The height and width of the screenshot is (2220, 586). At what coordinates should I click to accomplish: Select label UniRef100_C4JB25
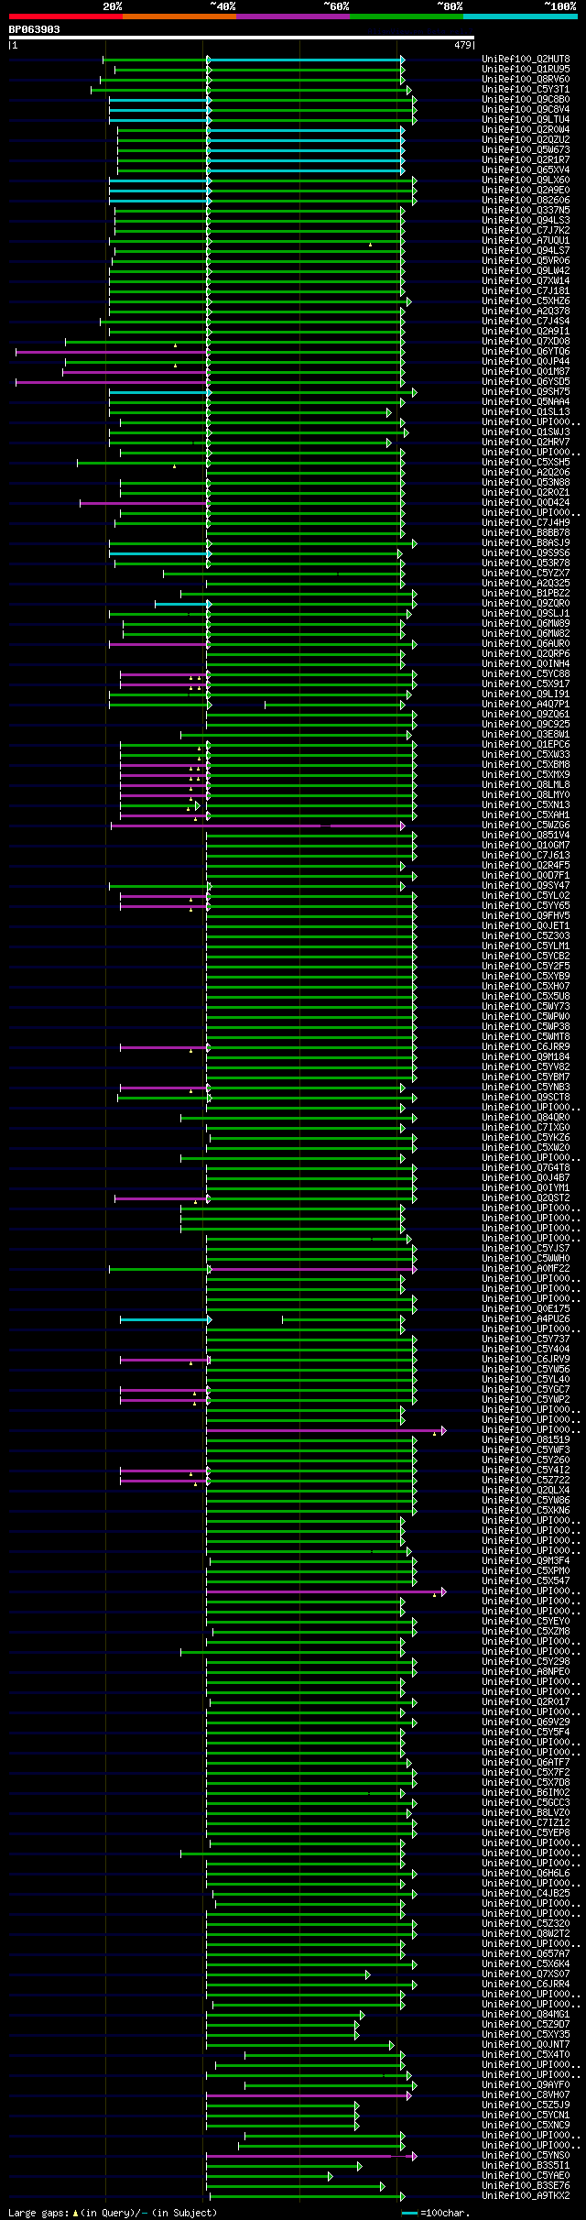(x=526, y=1894)
